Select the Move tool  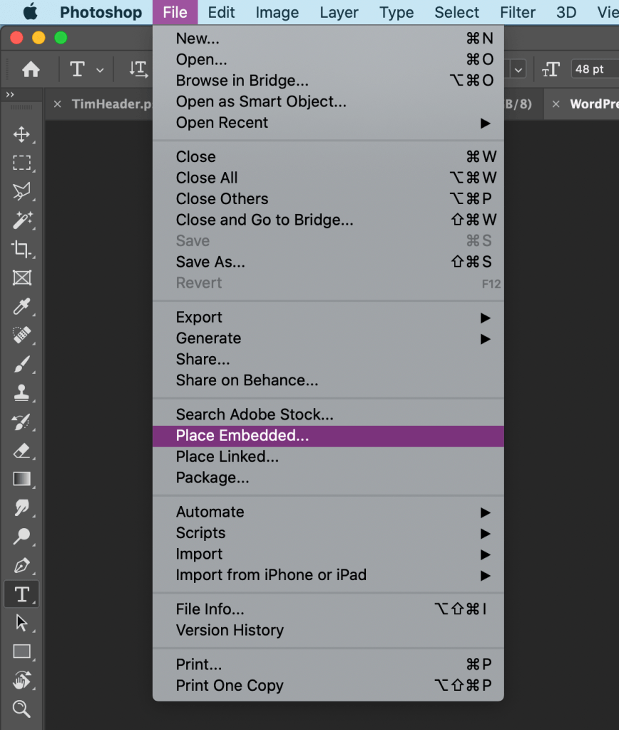pos(21,134)
